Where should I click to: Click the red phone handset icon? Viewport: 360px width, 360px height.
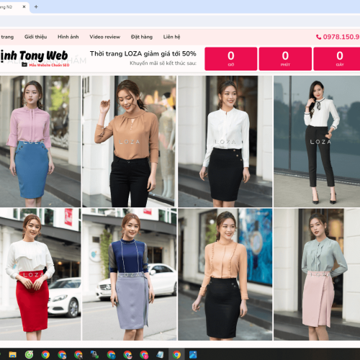coord(318,37)
